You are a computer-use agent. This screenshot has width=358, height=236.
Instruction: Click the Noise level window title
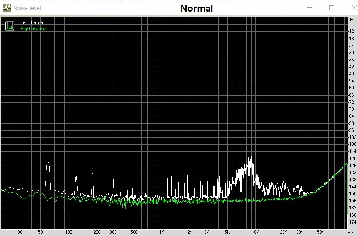point(27,8)
